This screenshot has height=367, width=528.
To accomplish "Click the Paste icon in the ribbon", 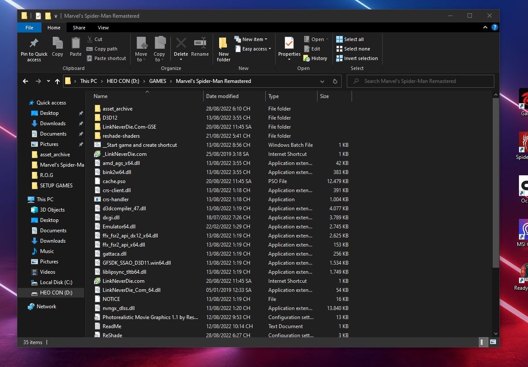I will click(75, 44).
